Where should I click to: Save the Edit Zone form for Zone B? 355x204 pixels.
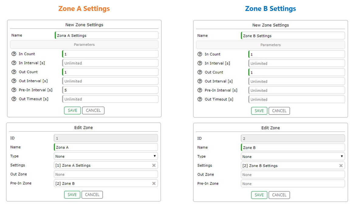pos(259,195)
